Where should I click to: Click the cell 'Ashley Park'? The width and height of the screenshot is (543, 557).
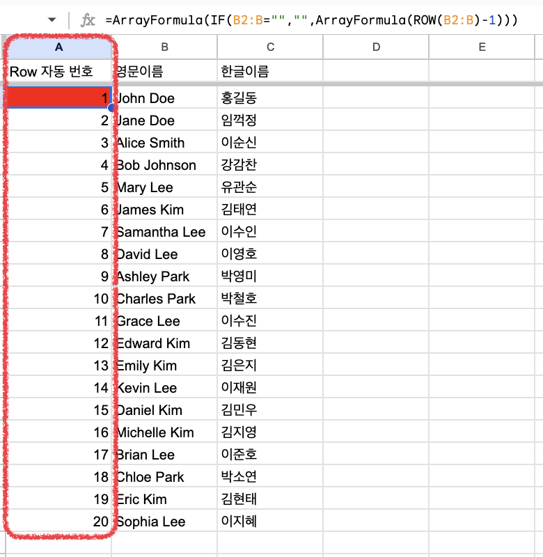pyautogui.click(x=164, y=276)
